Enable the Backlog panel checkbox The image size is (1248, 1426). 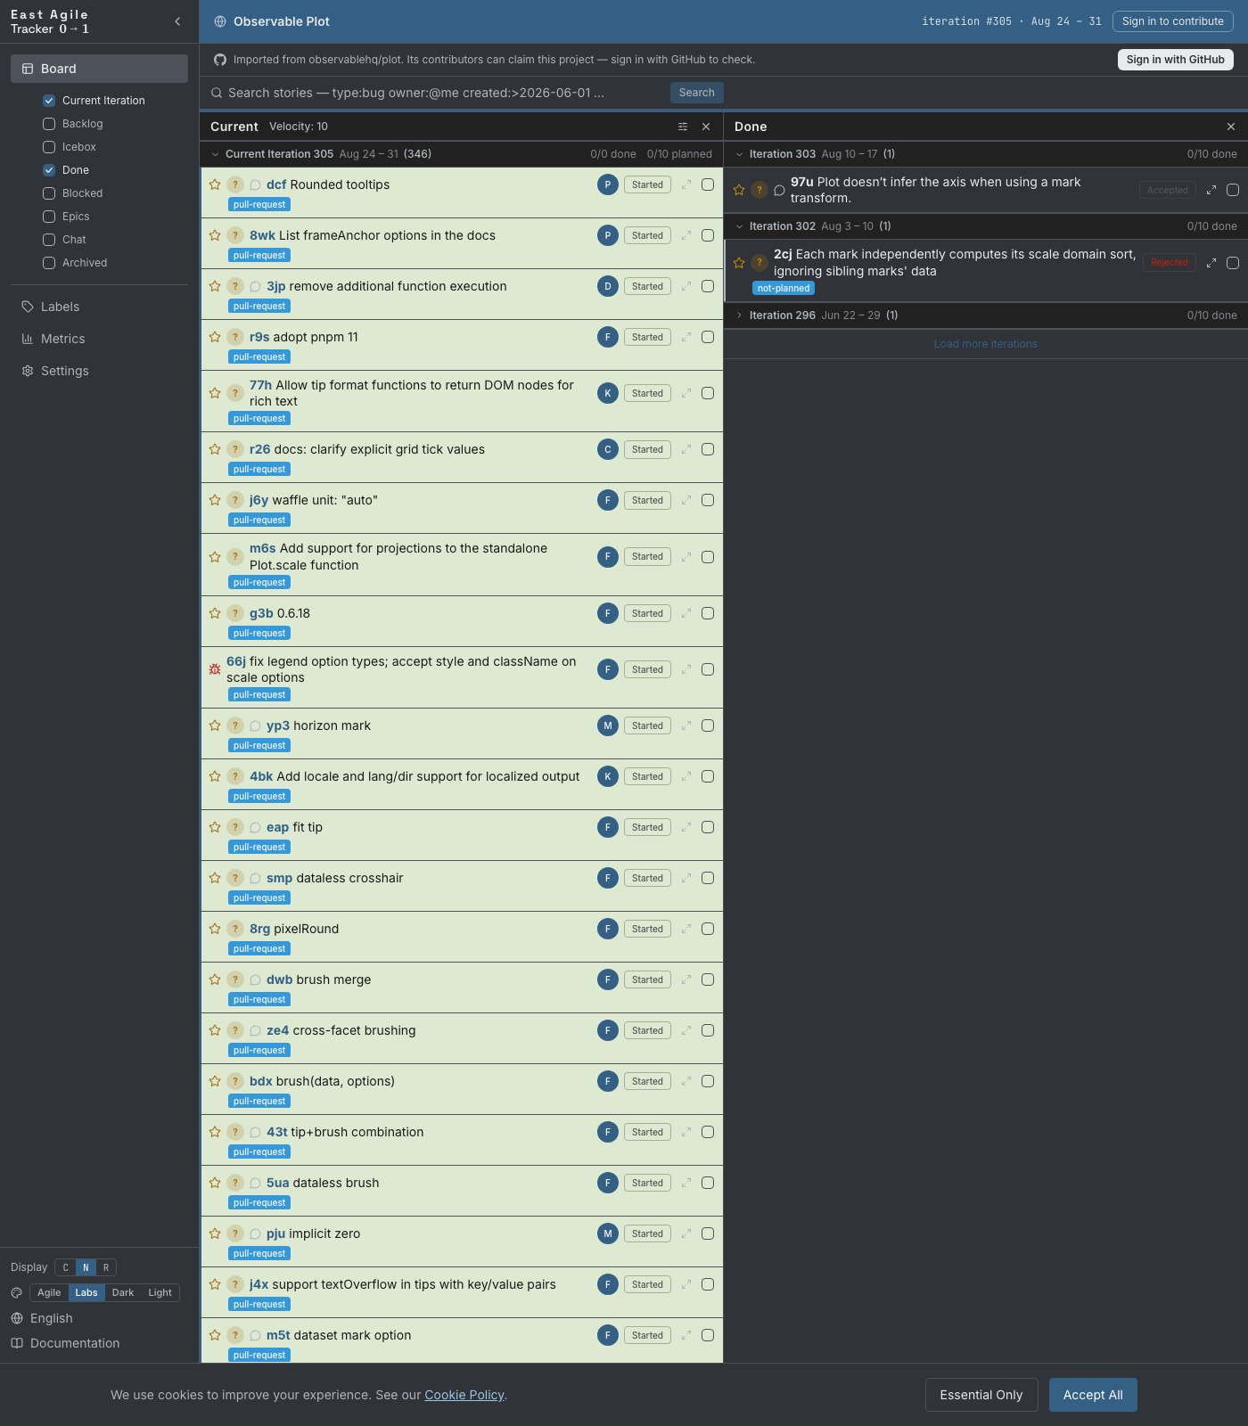[x=49, y=124]
